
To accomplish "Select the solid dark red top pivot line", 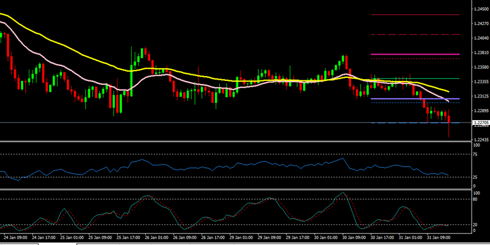I will (415, 14).
